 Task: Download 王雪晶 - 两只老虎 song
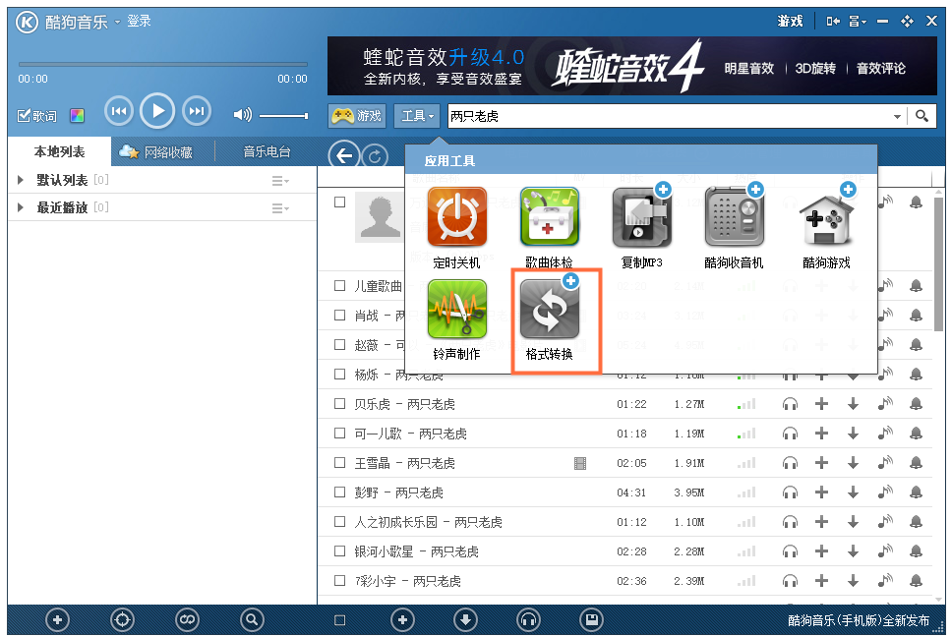(853, 463)
